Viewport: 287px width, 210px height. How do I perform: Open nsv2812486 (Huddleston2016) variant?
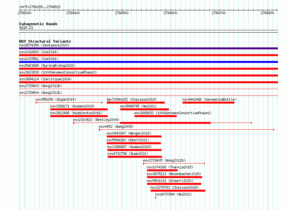pos(76,113)
